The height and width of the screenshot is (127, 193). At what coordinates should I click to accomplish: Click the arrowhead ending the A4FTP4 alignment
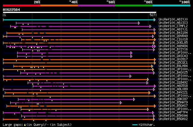pyautogui.click(x=153, y=113)
